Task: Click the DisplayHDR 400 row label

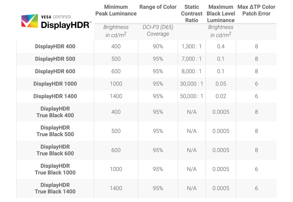Action: 55,46
